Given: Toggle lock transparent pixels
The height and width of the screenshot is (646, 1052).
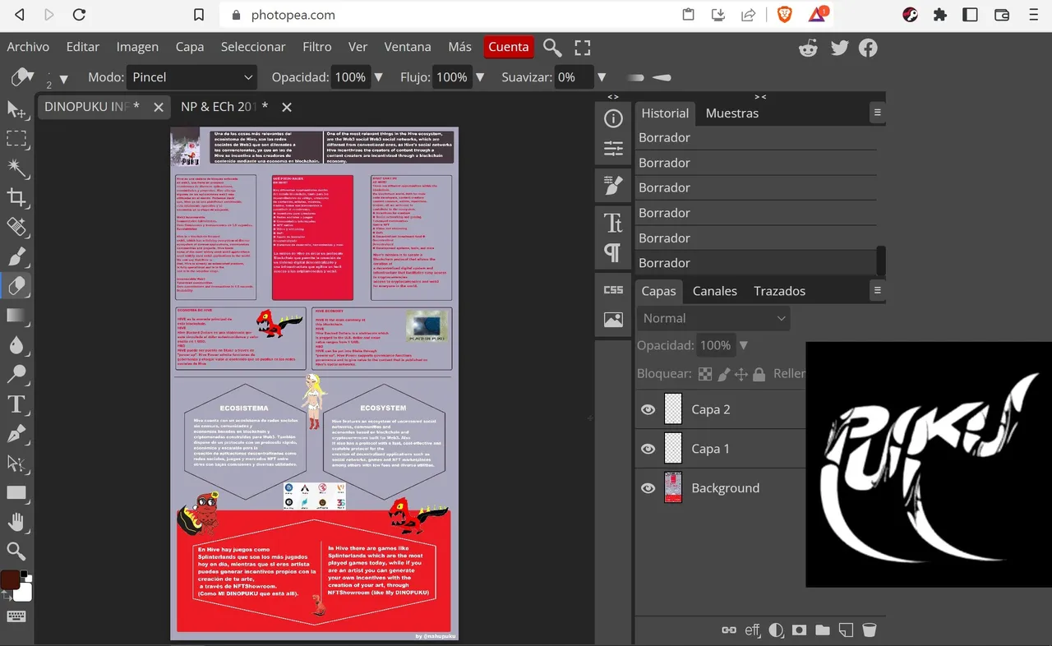Looking at the screenshot, I should (x=705, y=374).
